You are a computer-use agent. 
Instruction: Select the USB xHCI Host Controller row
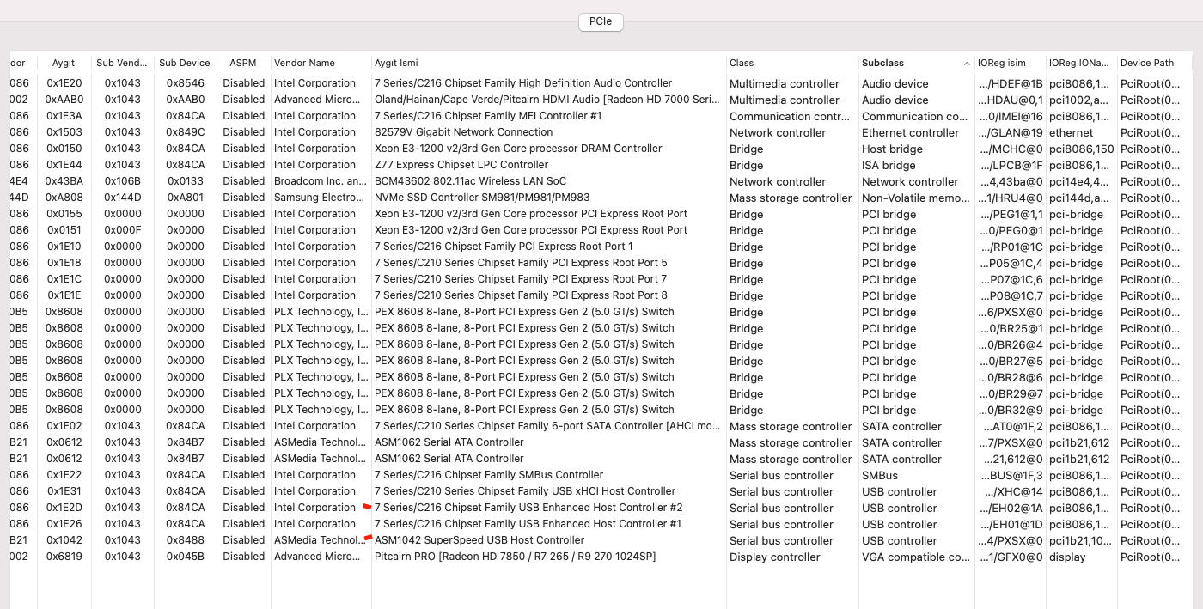tap(525, 491)
